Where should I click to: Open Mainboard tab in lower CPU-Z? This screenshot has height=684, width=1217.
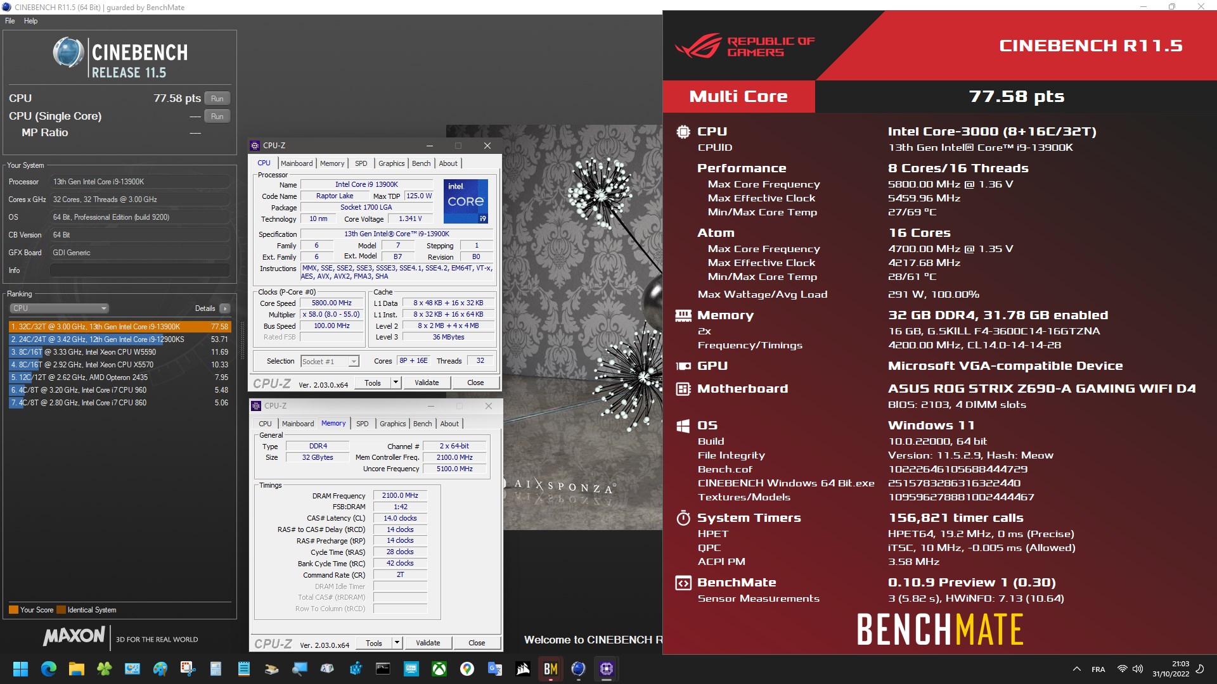pos(298,424)
